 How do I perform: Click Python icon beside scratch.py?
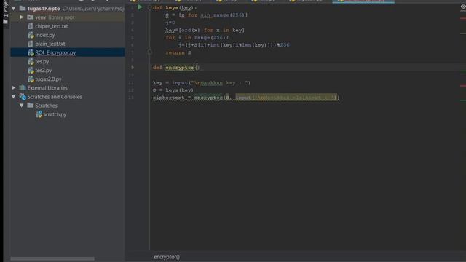tap(39, 114)
